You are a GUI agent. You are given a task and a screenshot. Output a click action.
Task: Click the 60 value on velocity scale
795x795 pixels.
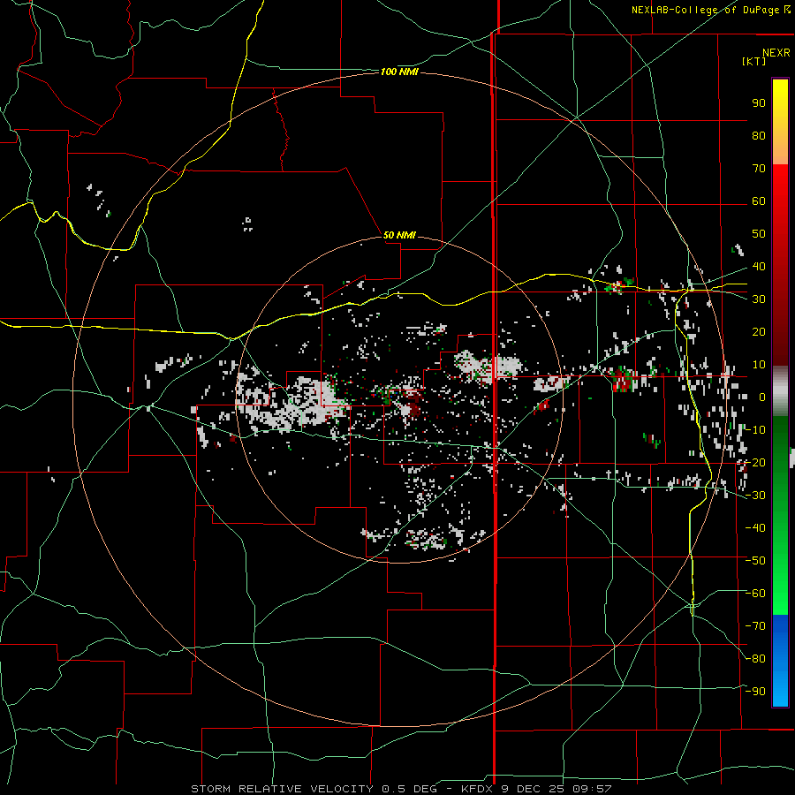[x=759, y=201]
